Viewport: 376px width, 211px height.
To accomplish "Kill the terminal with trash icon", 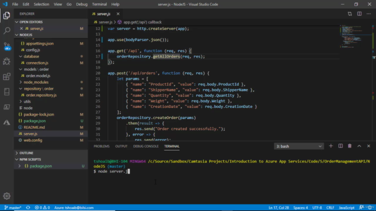I will 350,146.
